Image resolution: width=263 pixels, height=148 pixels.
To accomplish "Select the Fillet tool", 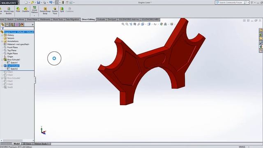I will [x=18, y=9].
